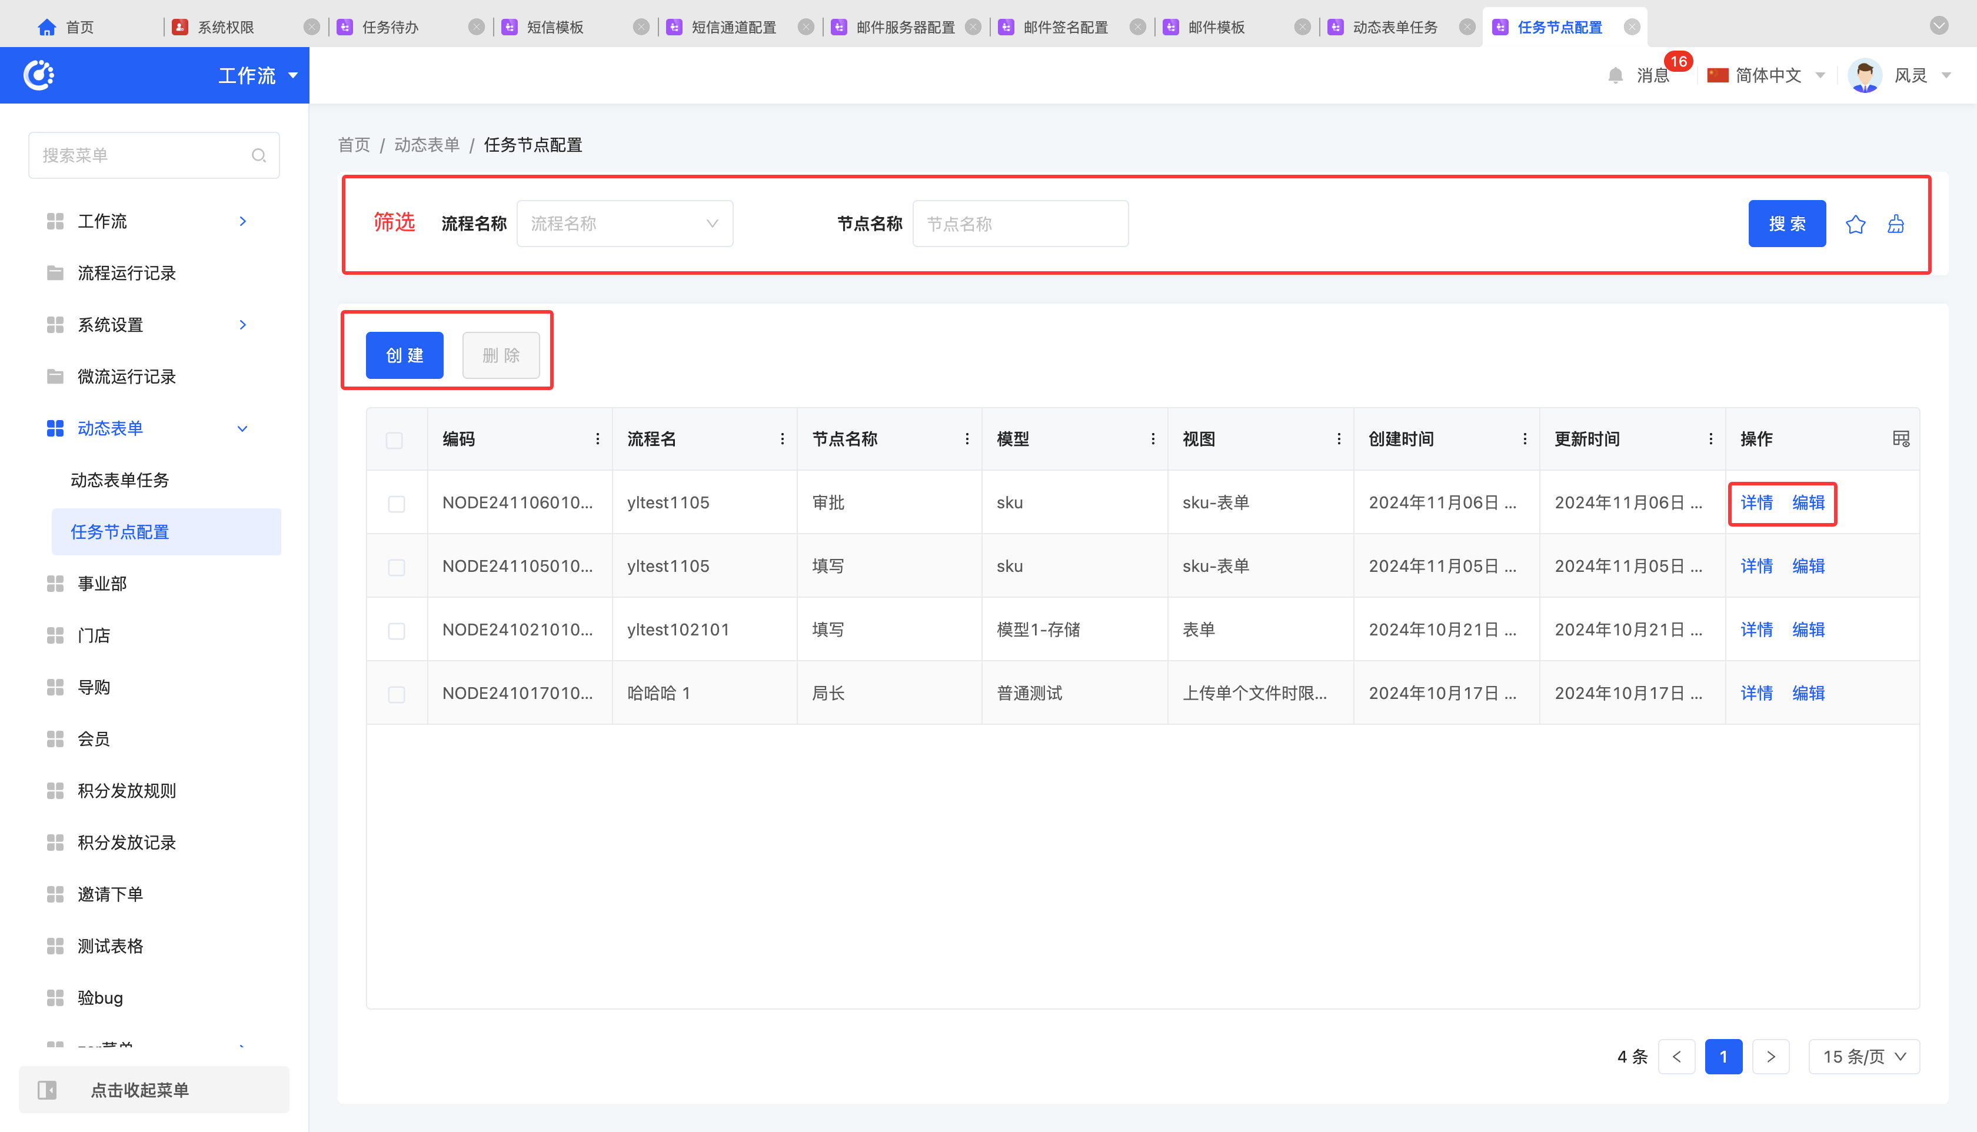The width and height of the screenshot is (1977, 1132).
Task: Click the clear filter broom icon
Action: pyautogui.click(x=1895, y=224)
